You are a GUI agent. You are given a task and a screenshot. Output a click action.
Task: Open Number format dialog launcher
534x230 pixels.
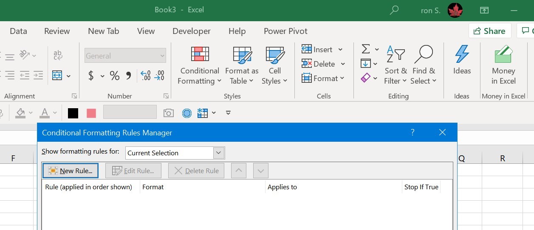coord(166,96)
